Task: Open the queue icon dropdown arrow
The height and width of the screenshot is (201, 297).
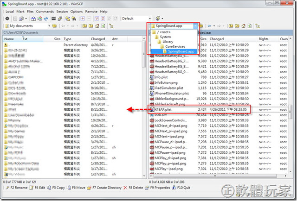Action: 26,19
